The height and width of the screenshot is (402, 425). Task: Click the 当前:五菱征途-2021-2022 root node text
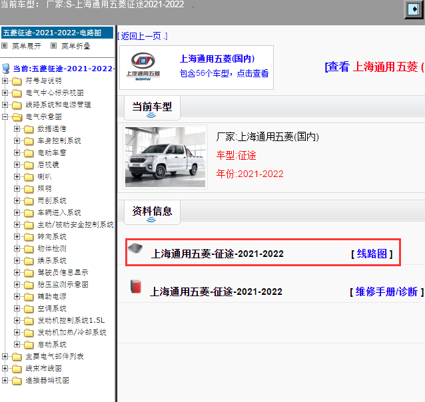click(63, 69)
